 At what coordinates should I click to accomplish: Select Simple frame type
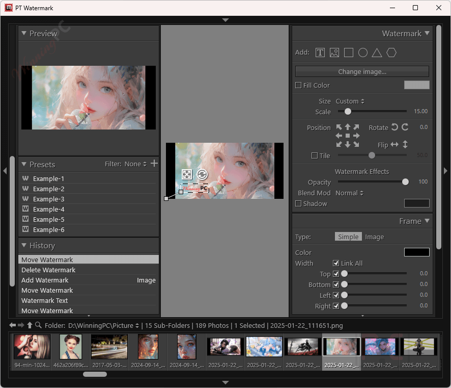[x=348, y=237]
